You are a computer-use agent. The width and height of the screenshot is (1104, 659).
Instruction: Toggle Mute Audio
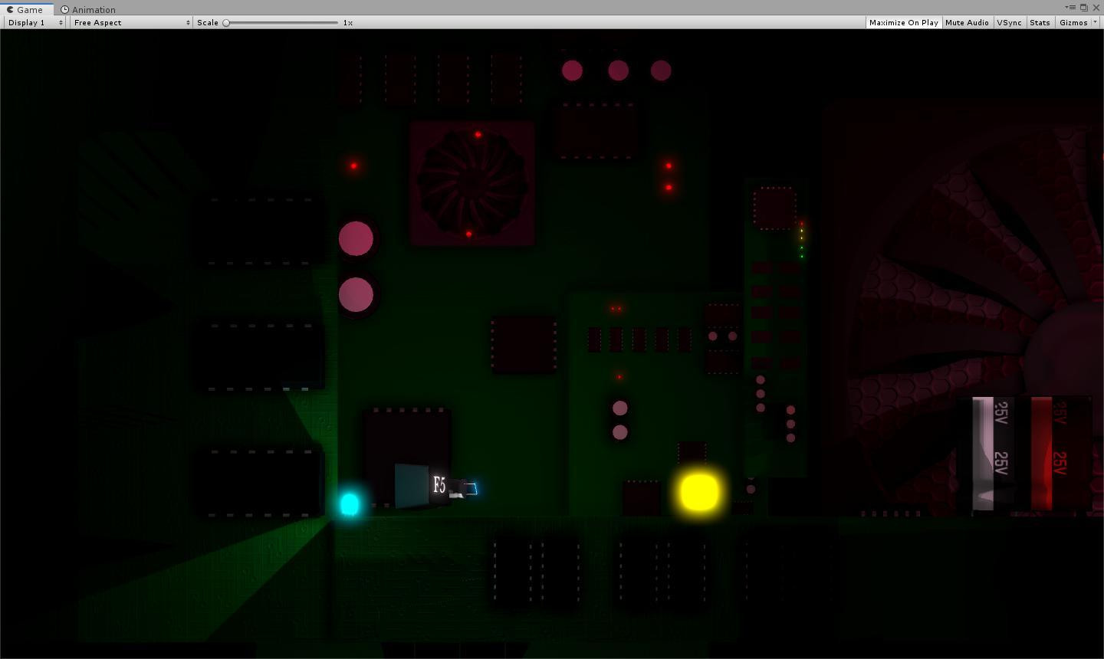point(967,22)
